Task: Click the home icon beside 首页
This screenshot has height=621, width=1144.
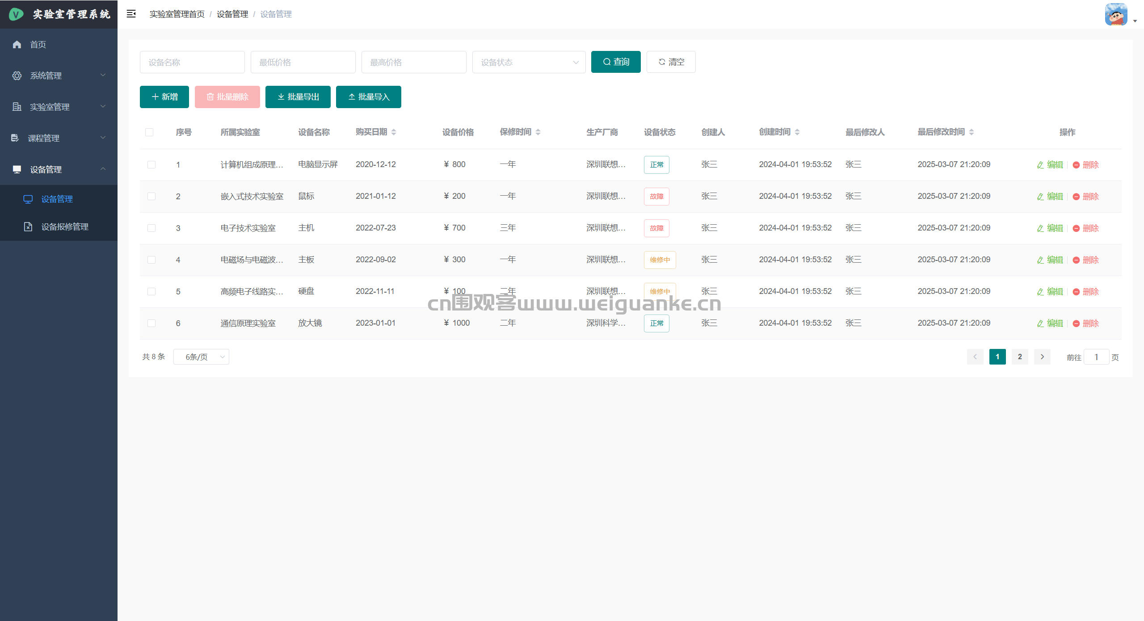Action: pos(17,44)
